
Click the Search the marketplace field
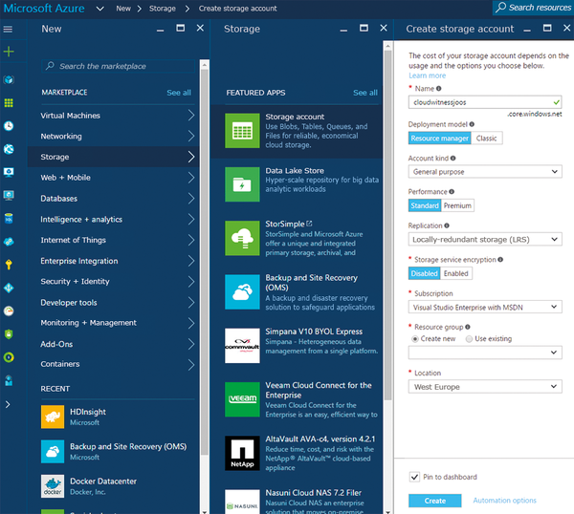[x=119, y=66]
